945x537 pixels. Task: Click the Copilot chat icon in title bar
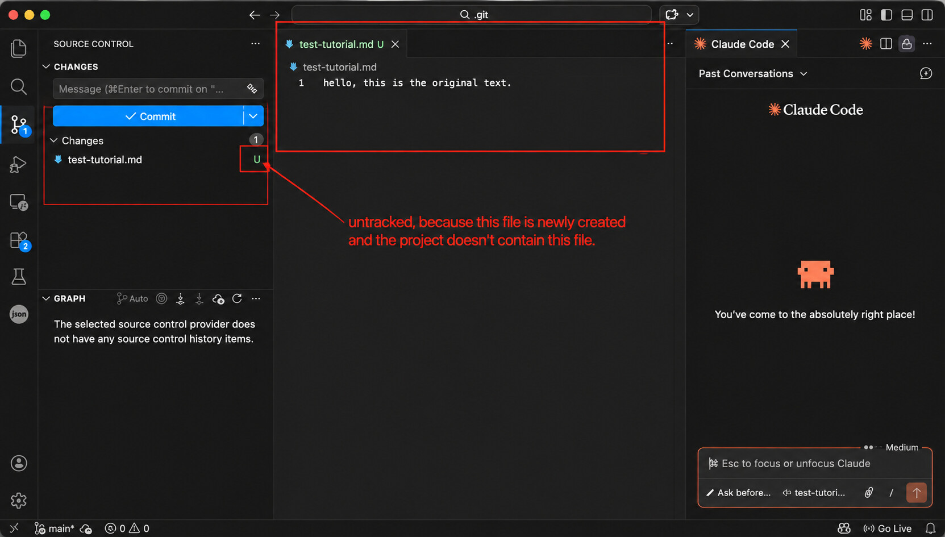(x=672, y=15)
